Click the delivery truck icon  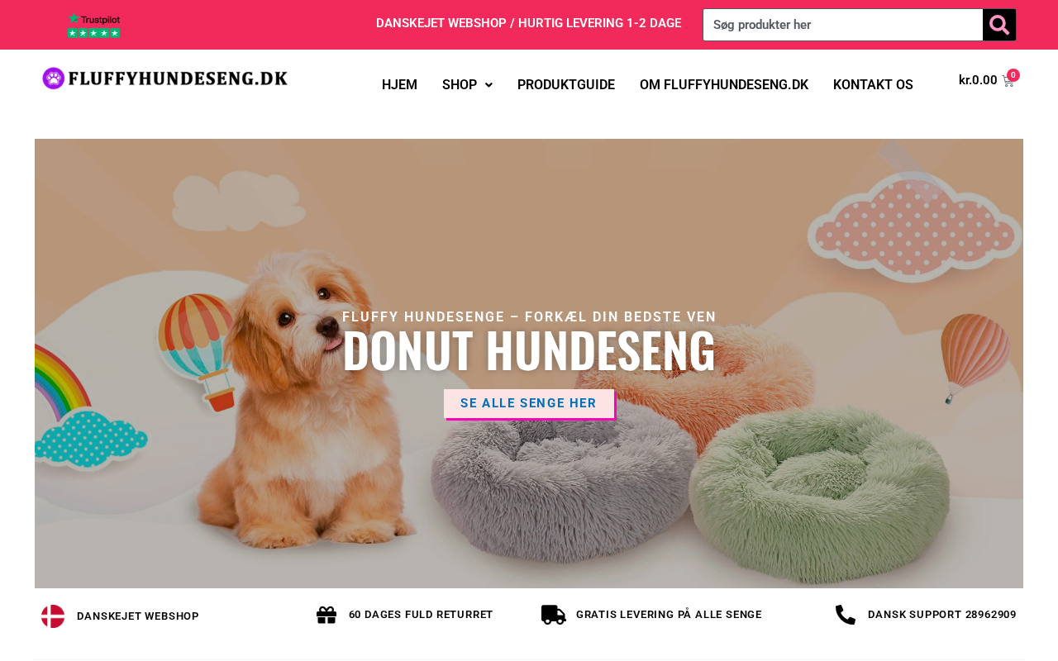pos(554,615)
